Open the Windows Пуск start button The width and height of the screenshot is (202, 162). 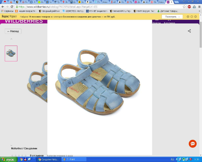coord(8,159)
